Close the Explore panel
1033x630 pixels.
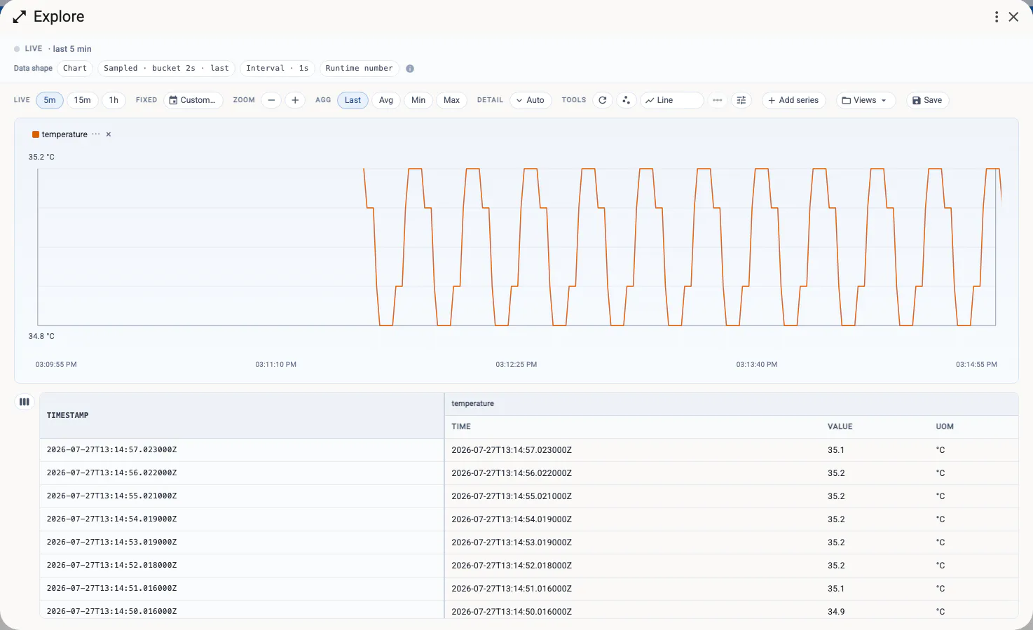(1013, 17)
